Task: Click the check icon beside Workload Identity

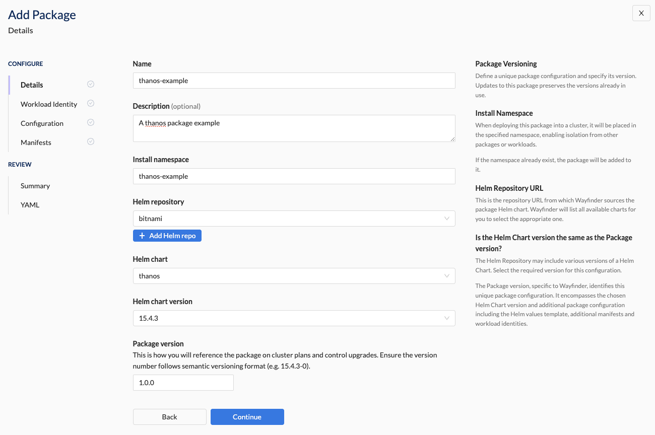Action: pos(91,103)
